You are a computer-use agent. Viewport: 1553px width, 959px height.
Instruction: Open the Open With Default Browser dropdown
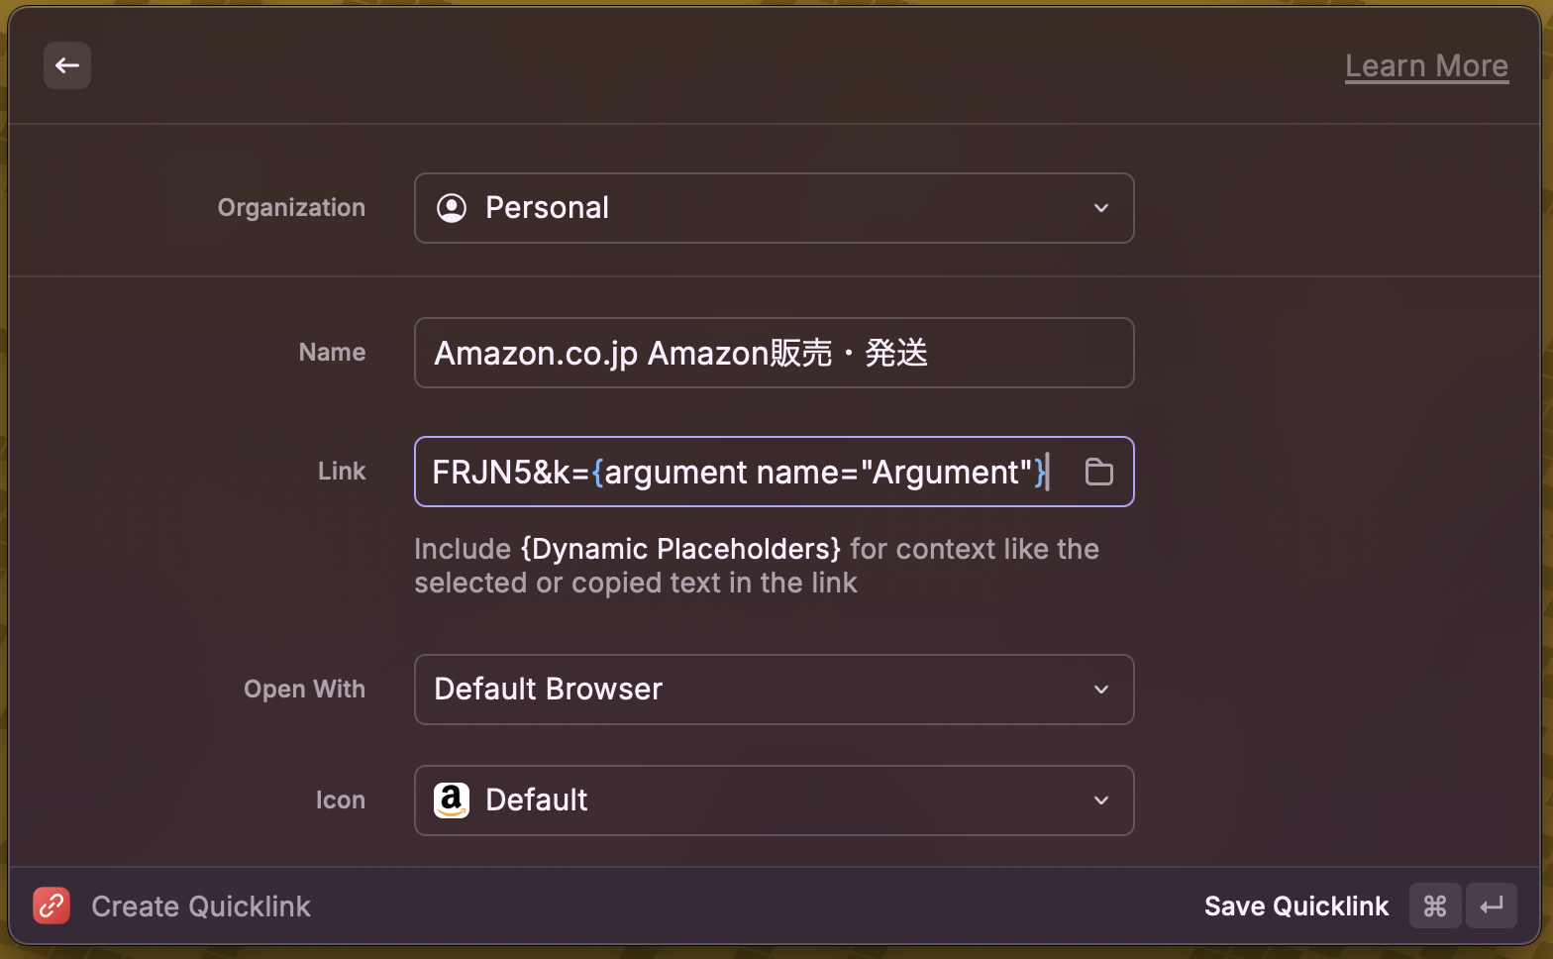(775, 690)
